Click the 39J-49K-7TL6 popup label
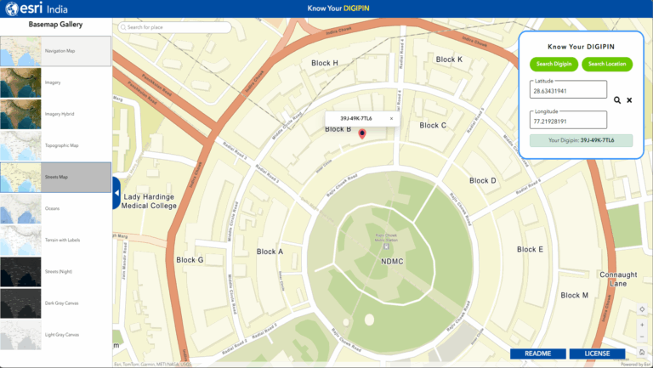 356,119
